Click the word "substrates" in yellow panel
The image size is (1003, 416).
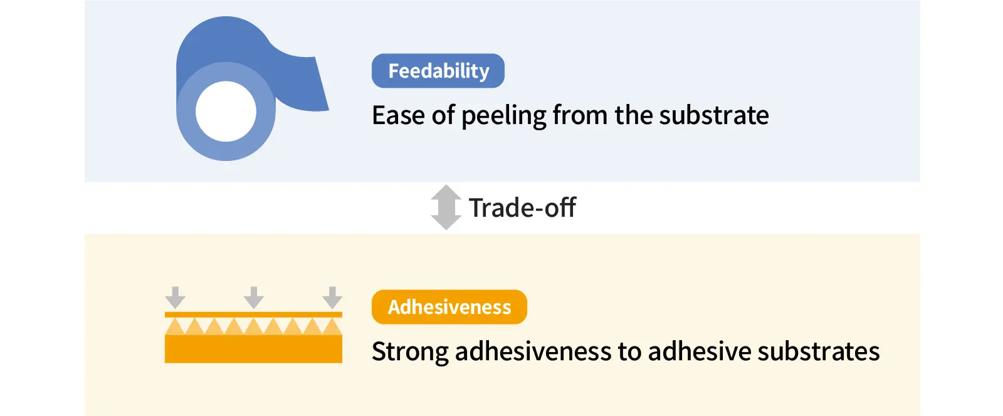pos(819,351)
